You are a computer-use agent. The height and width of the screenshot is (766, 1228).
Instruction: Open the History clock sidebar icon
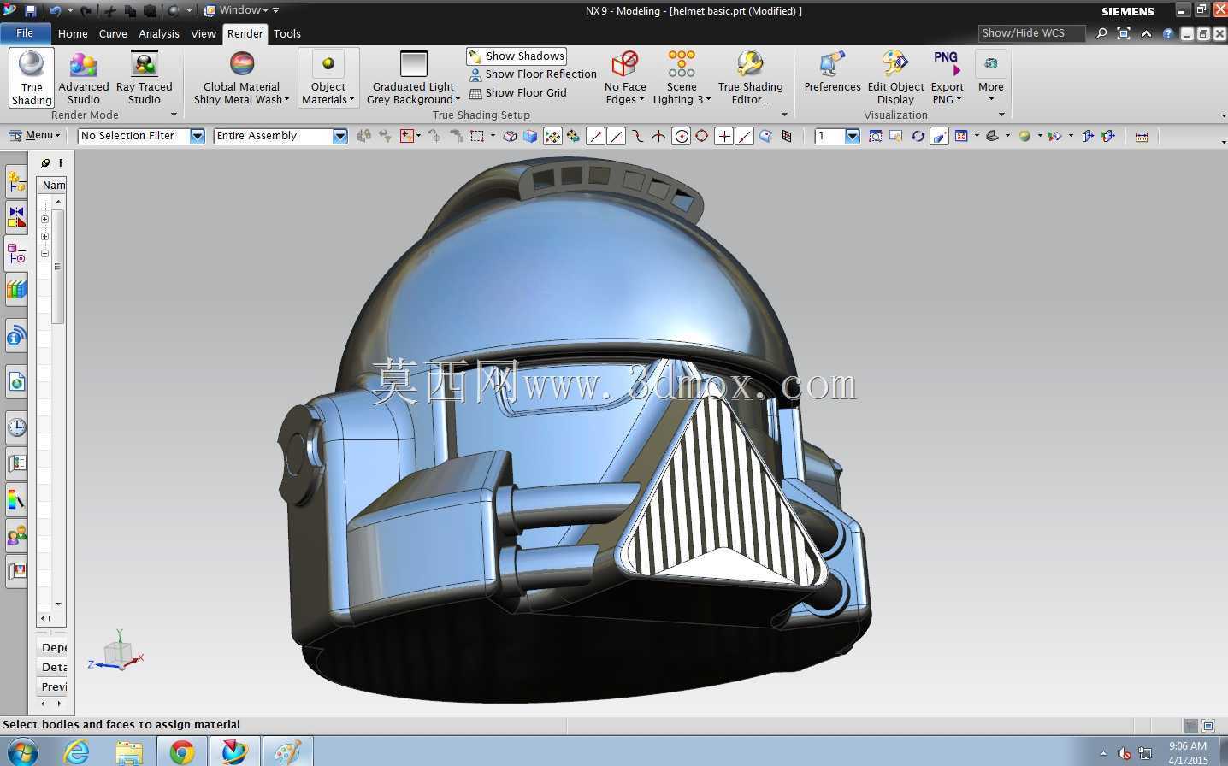(x=16, y=427)
